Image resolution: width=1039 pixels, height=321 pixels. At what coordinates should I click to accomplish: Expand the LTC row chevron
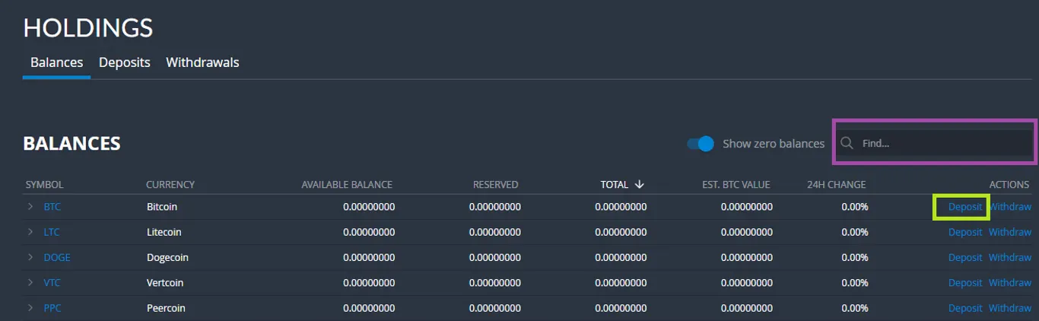(30, 232)
